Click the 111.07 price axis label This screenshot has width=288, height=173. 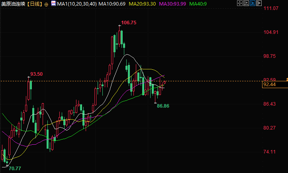tap(271, 8)
